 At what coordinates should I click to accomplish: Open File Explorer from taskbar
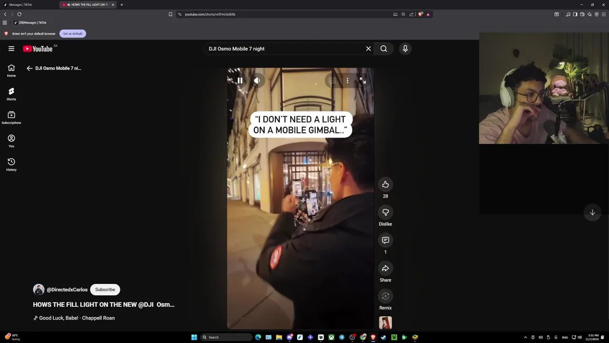[x=279, y=337]
